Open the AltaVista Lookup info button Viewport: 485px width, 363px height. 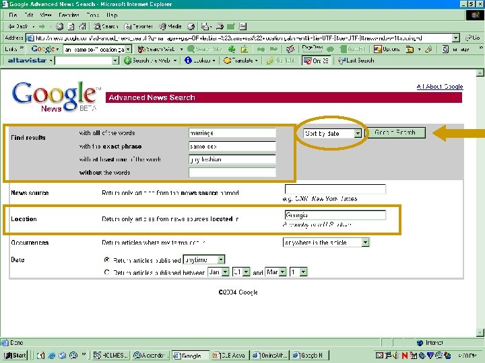click(198, 61)
